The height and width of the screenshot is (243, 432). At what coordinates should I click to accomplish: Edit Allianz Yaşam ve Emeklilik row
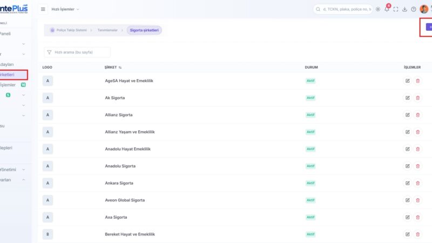pos(407,132)
